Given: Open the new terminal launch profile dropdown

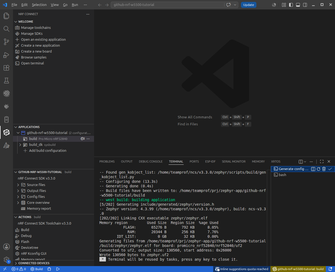Looking at the screenshot, I should pos(305,161).
